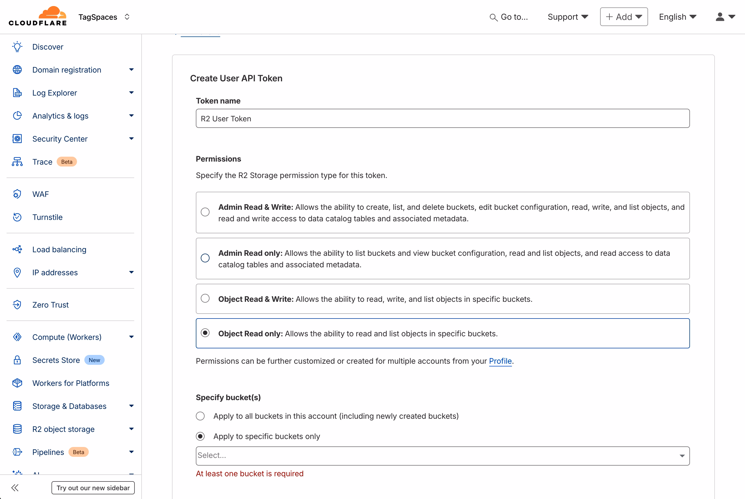
Task: Open the bucket Select dropdown
Action: click(442, 456)
